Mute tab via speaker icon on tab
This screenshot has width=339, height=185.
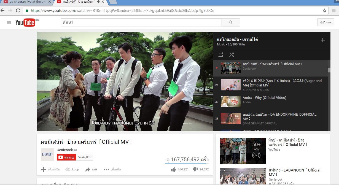pyautogui.click(x=98, y=2)
